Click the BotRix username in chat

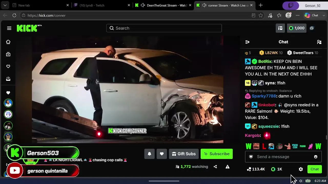[x=265, y=62]
